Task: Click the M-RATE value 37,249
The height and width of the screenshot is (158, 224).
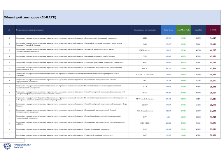Action: 213,99
